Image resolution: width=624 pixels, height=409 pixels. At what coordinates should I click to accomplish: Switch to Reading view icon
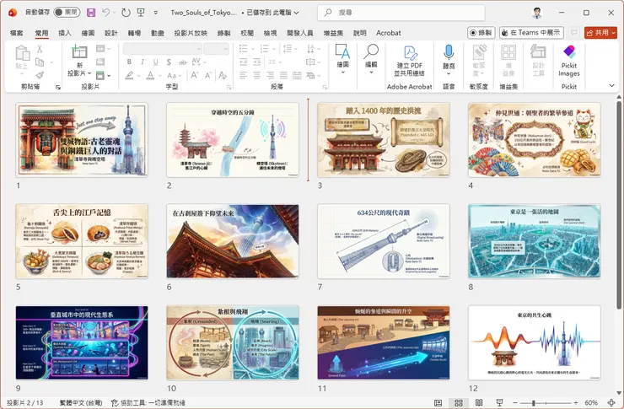point(479,402)
